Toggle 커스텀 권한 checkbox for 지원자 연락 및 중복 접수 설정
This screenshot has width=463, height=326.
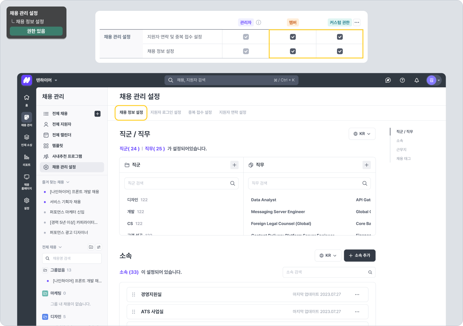click(340, 37)
